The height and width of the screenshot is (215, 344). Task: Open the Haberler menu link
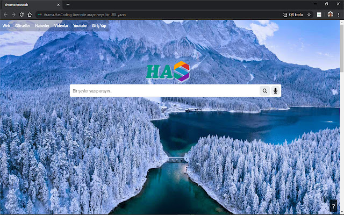point(42,26)
